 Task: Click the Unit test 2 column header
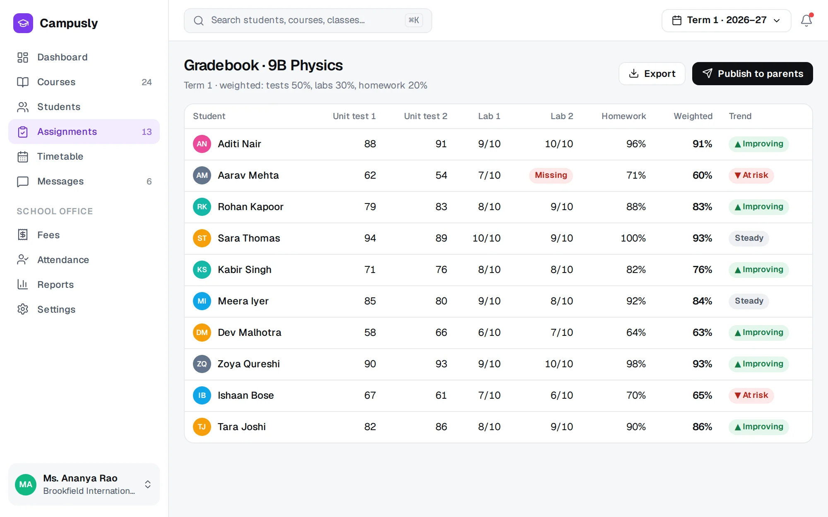coord(426,116)
